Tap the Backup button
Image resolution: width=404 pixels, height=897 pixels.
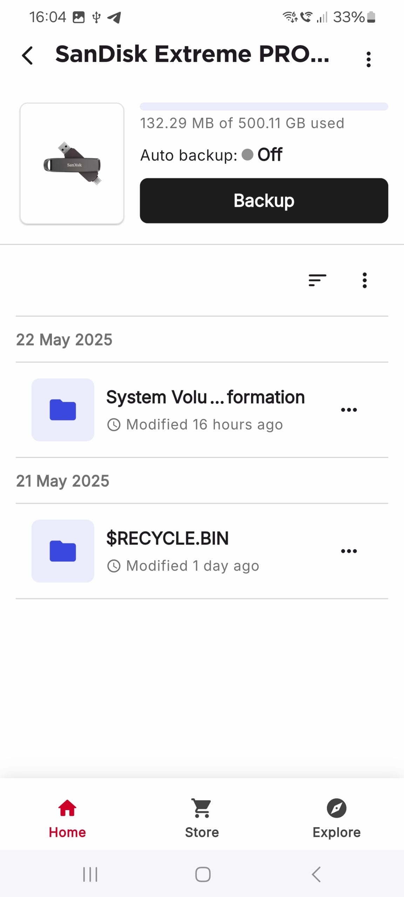(x=264, y=200)
